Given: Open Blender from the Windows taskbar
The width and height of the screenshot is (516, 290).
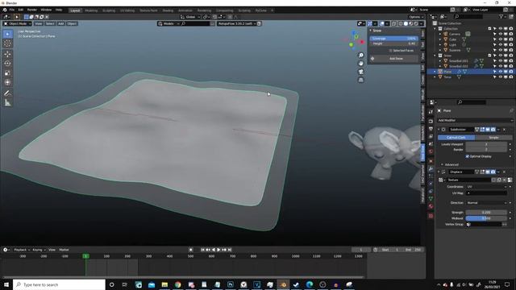Looking at the screenshot, I should point(283,284).
